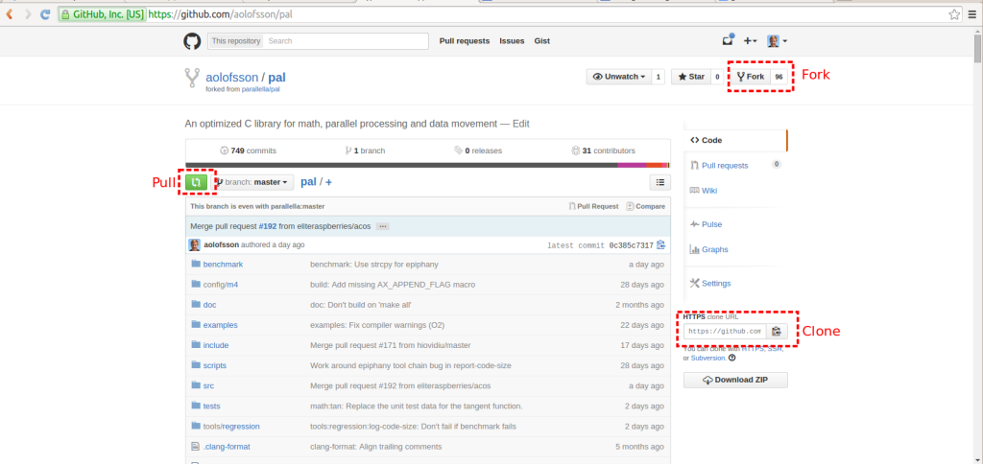Open the branch: master selector

(252, 182)
